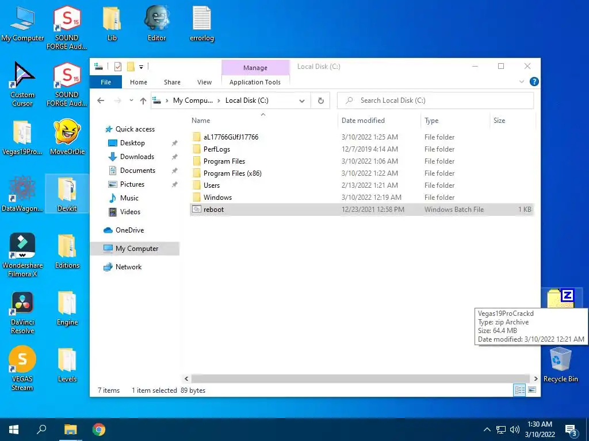Open Explorer help question mark icon
Screen dimensions: 589x441
coord(534,82)
